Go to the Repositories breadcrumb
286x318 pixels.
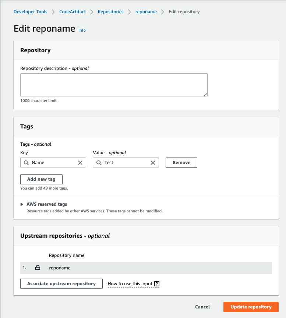(110, 11)
